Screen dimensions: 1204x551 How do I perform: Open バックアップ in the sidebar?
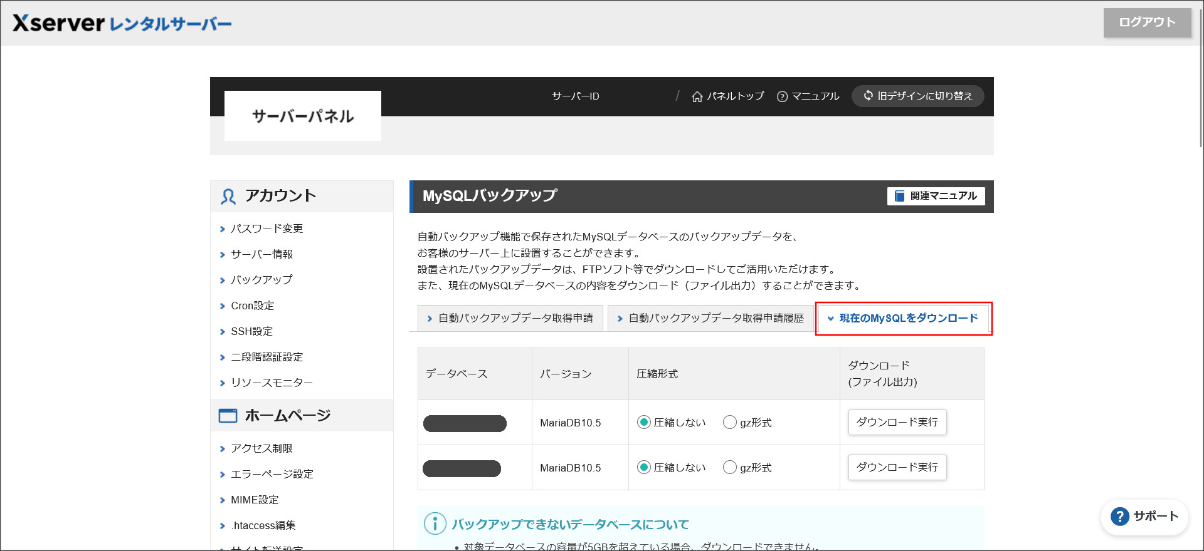pyautogui.click(x=261, y=280)
